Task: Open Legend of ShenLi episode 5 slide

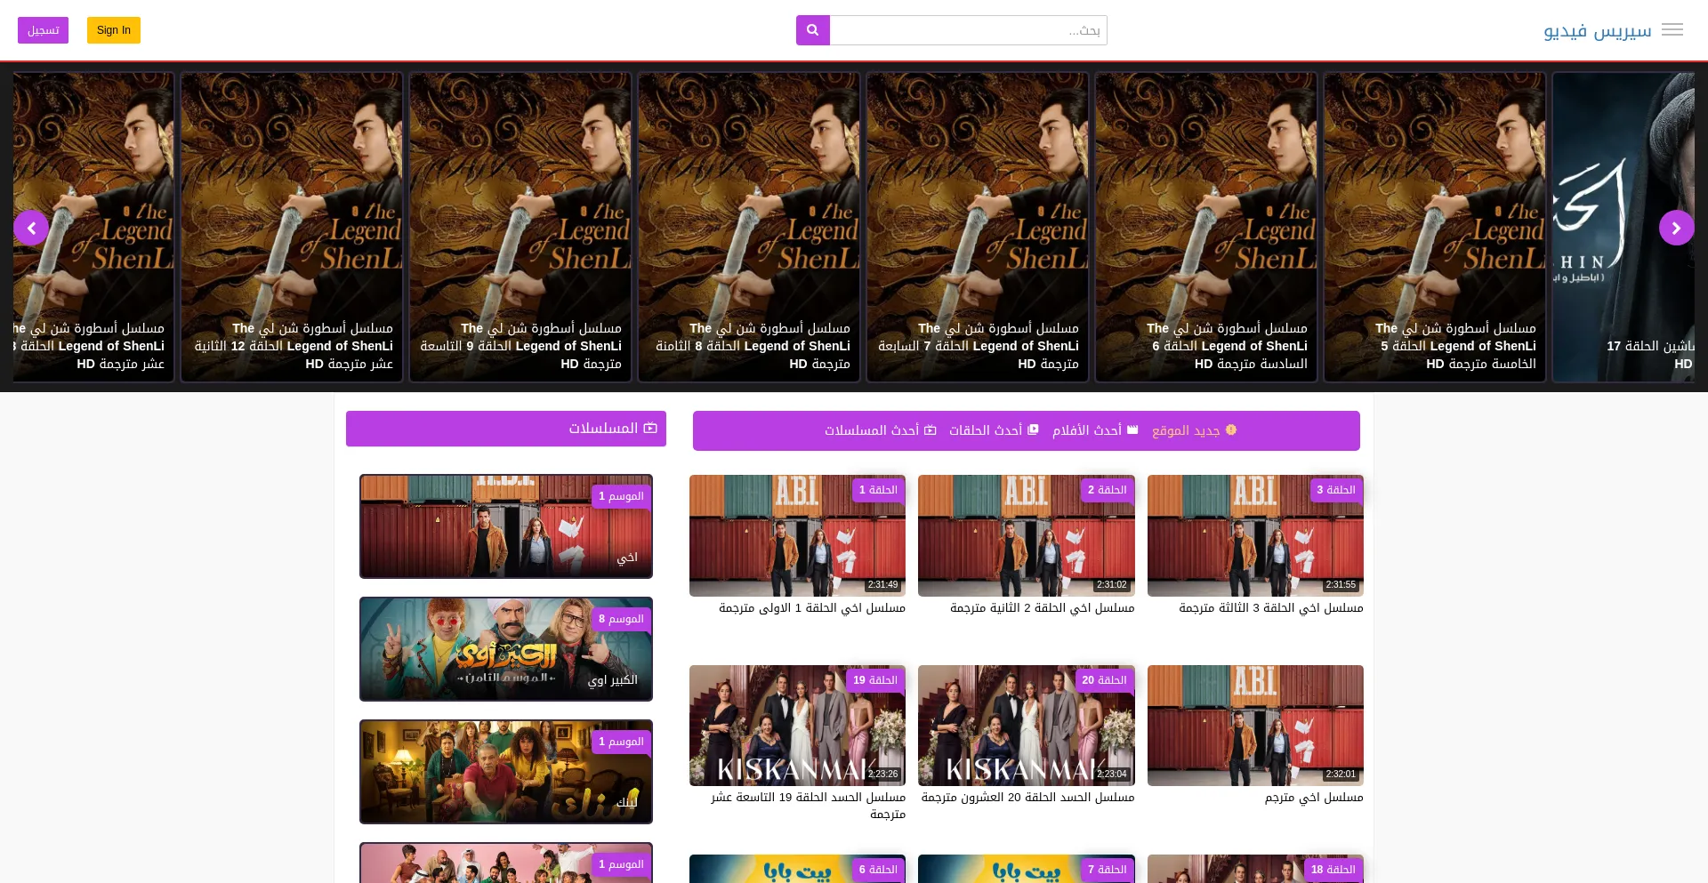Action: click(x=1434, y=228)
